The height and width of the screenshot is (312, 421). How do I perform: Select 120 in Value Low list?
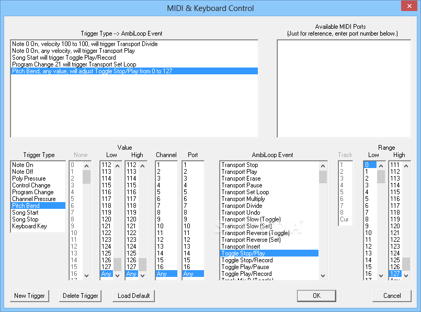(x=107, y=219)
